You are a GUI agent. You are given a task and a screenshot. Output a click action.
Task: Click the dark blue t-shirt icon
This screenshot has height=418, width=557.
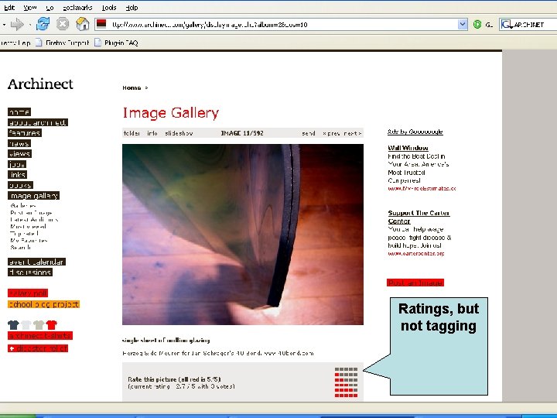tap(13, 325)
